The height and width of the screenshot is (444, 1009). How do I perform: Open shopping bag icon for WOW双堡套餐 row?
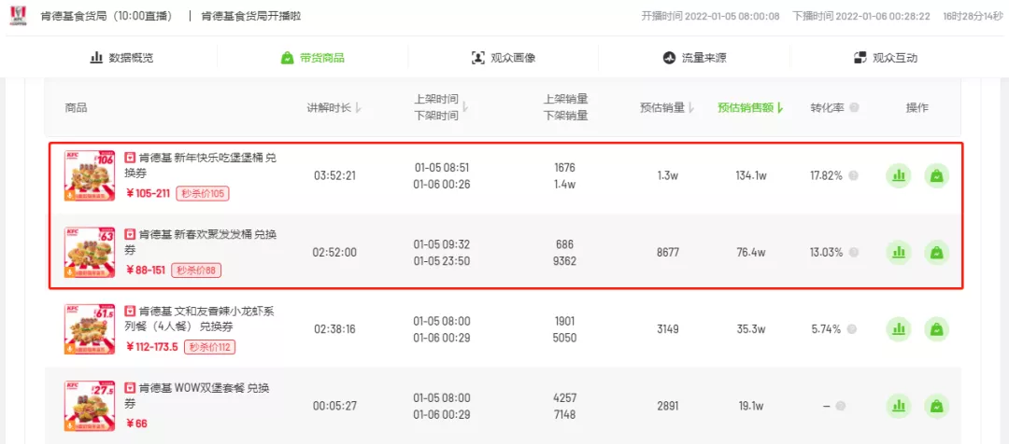pyautogui.click(x=937, y=406)
